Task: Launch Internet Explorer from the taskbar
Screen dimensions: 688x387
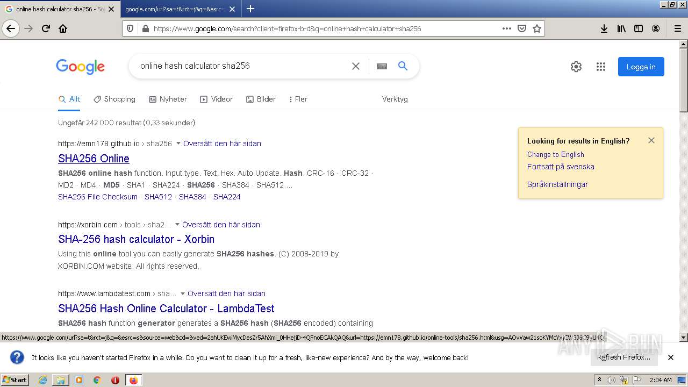Action: pyautogui.click(x=43, y=380)
